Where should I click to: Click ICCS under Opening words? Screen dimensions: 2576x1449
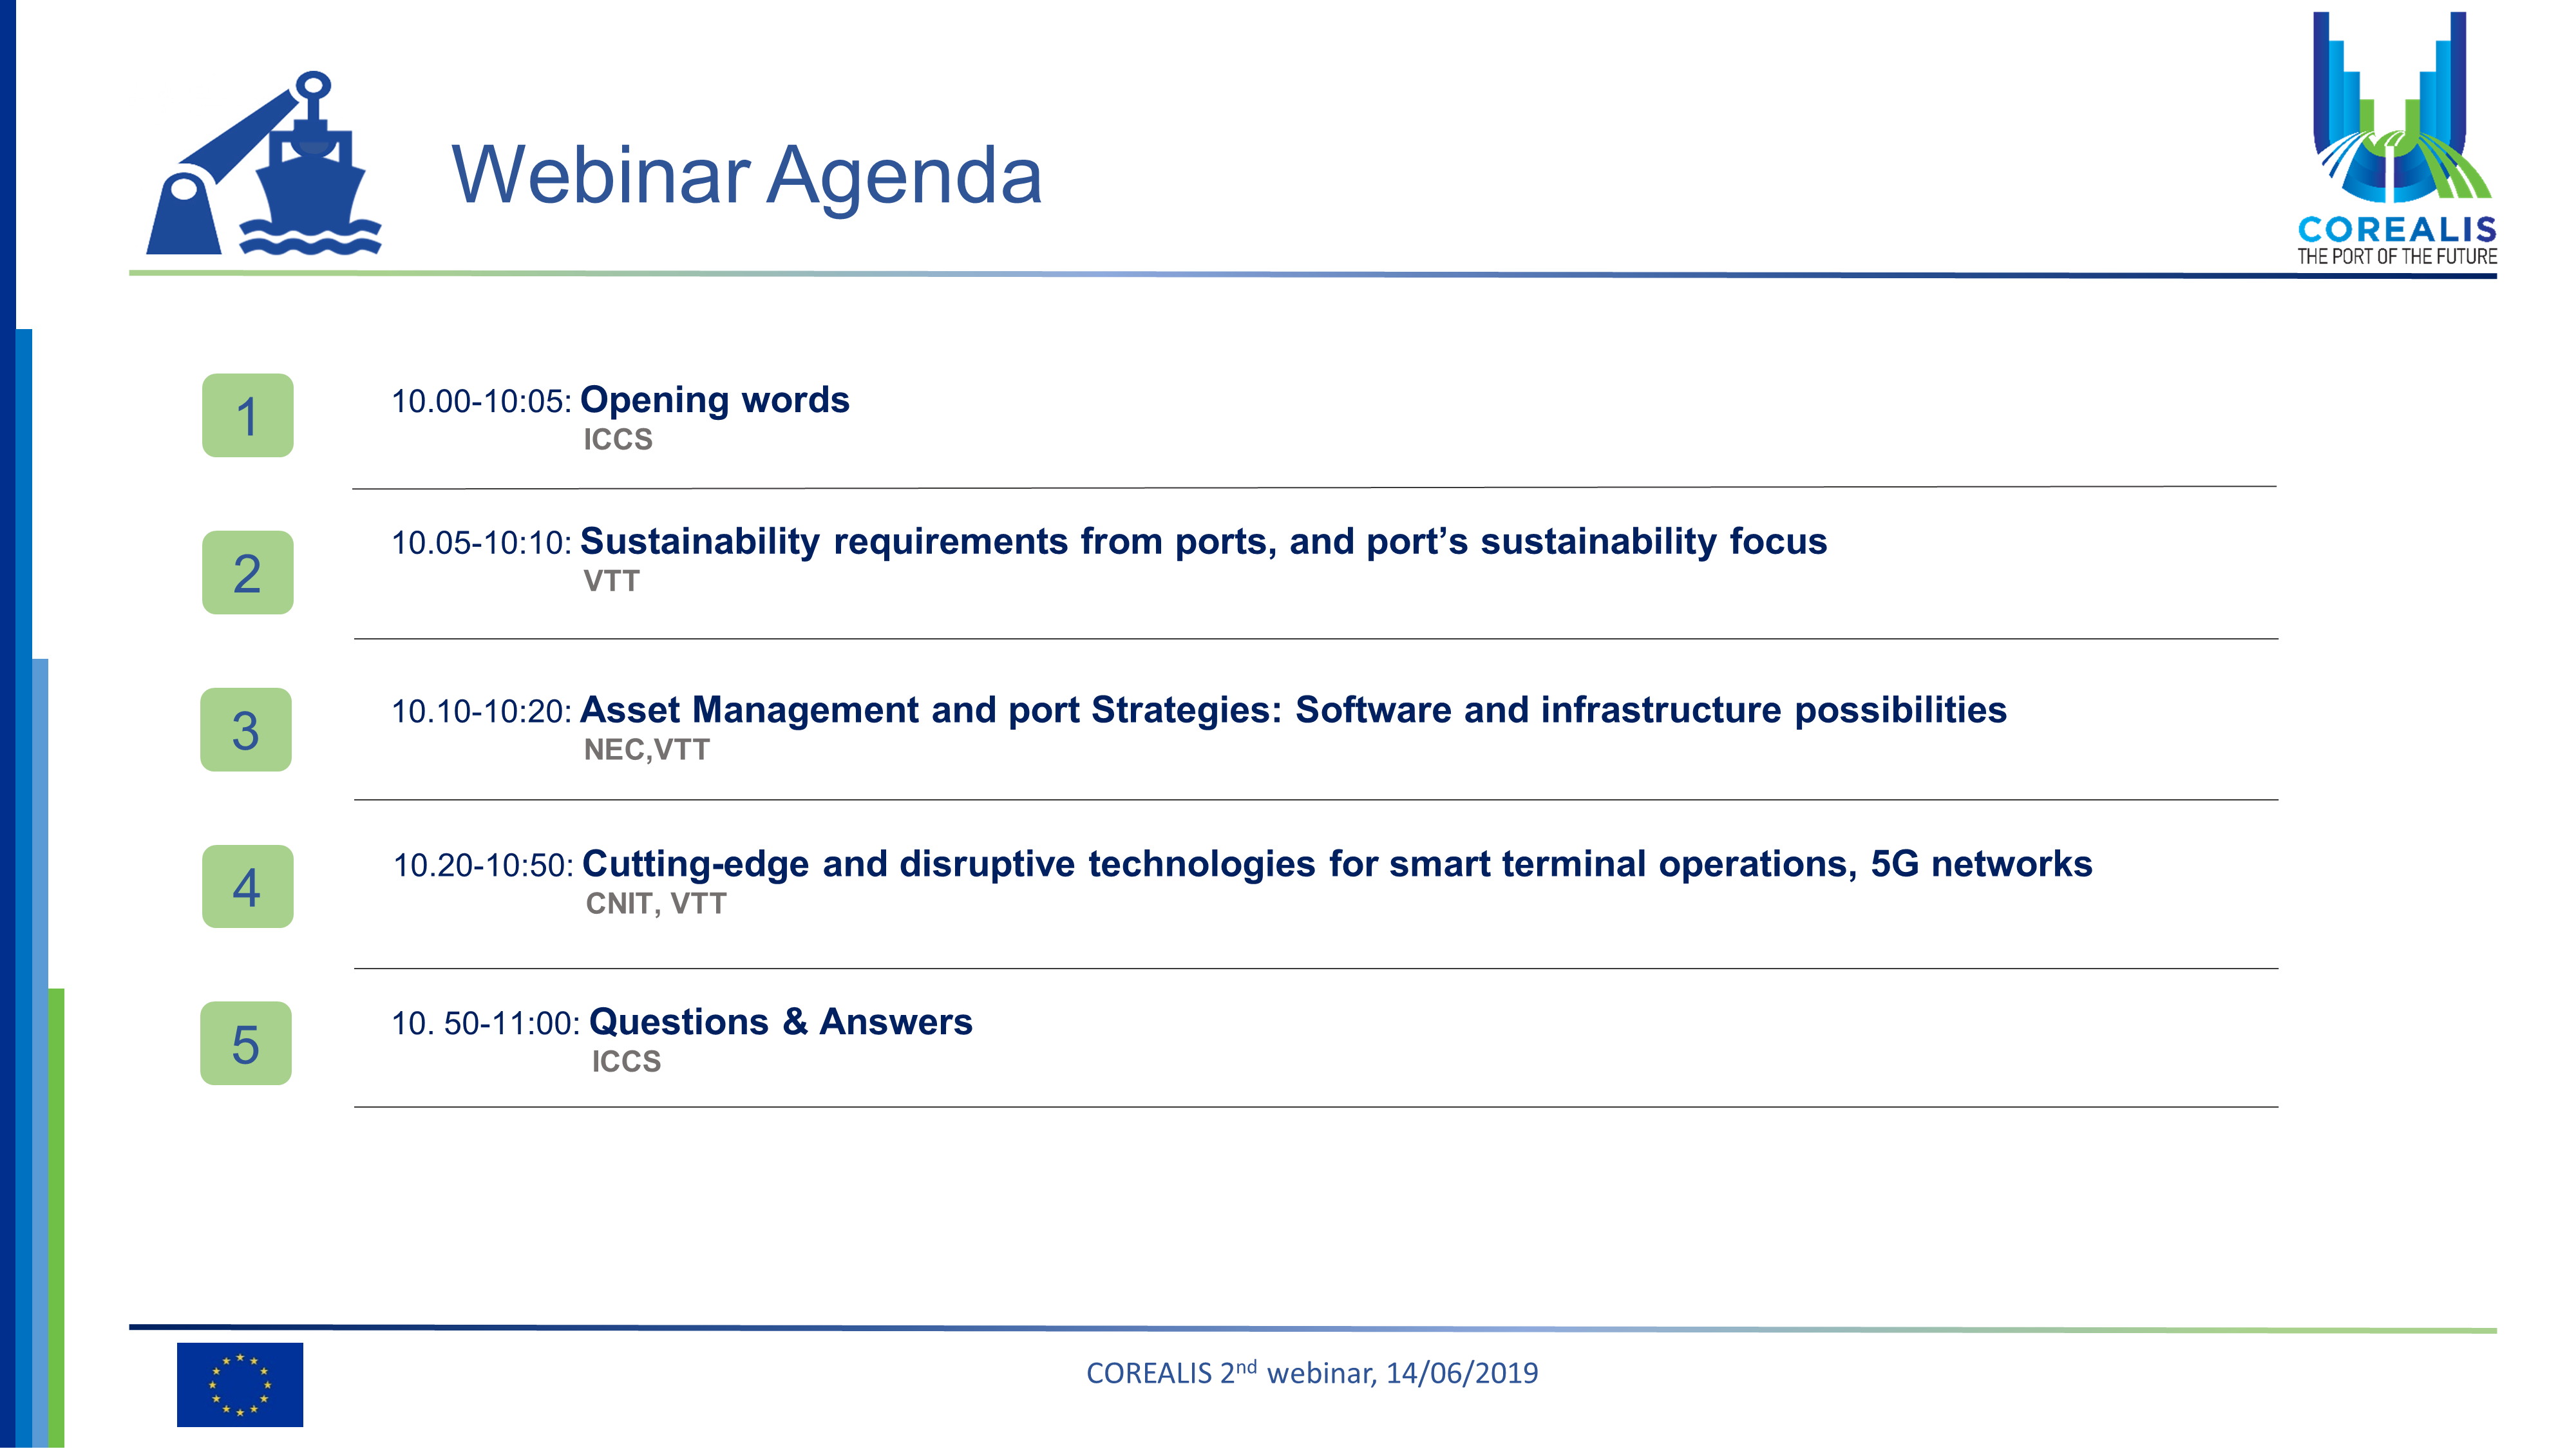[618, 440]
